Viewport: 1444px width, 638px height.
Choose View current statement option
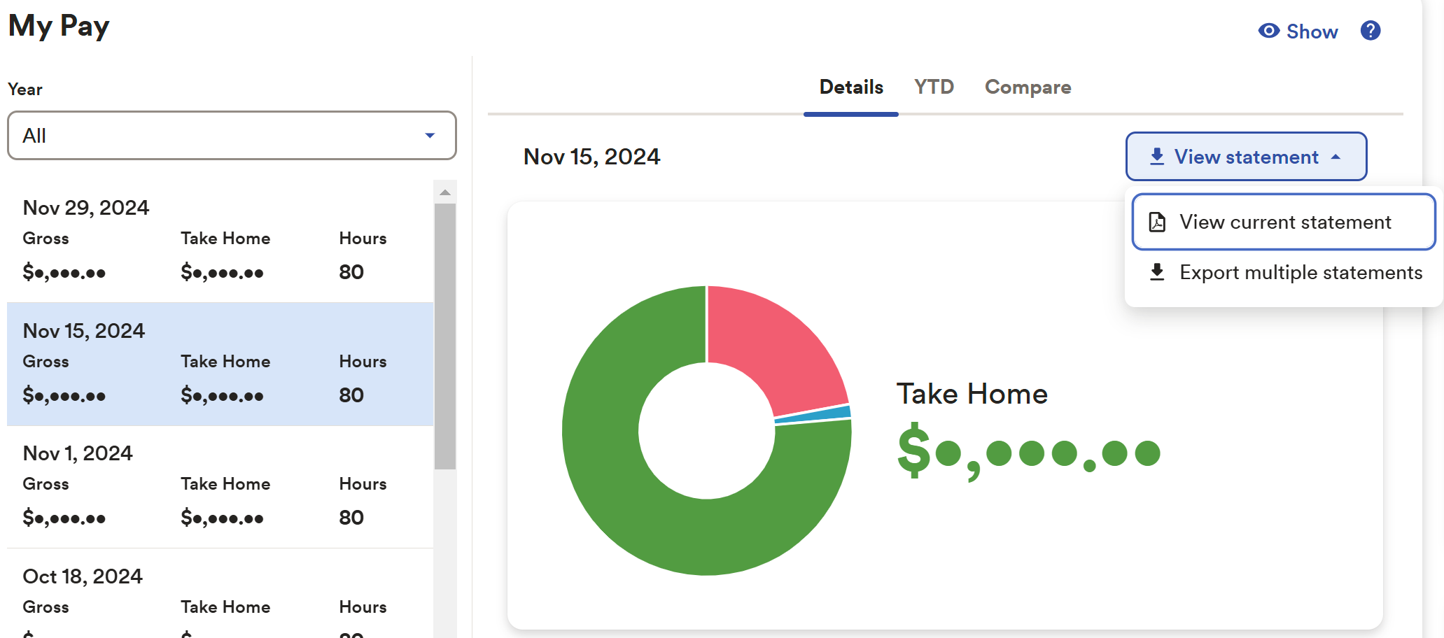click(1284, 222)
